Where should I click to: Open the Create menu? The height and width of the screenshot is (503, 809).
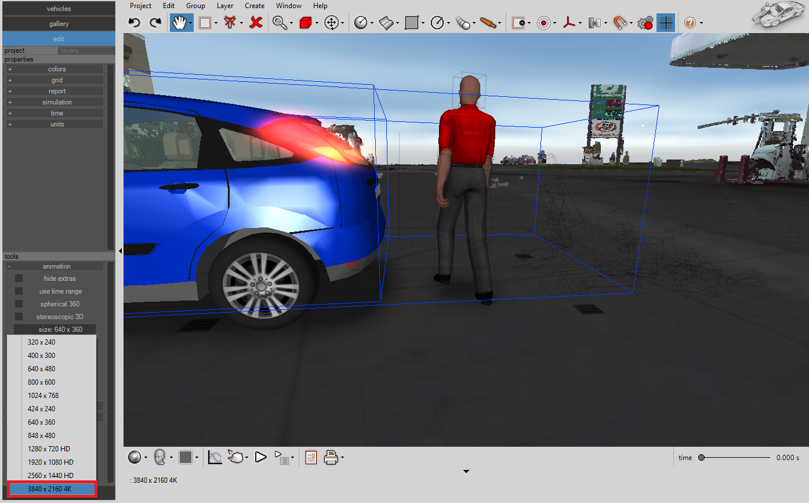[x=255, y=6]
